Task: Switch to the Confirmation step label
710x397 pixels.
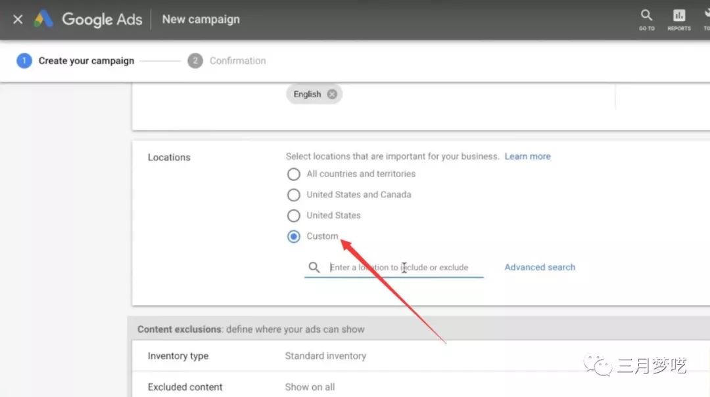Action: (237, 61)
